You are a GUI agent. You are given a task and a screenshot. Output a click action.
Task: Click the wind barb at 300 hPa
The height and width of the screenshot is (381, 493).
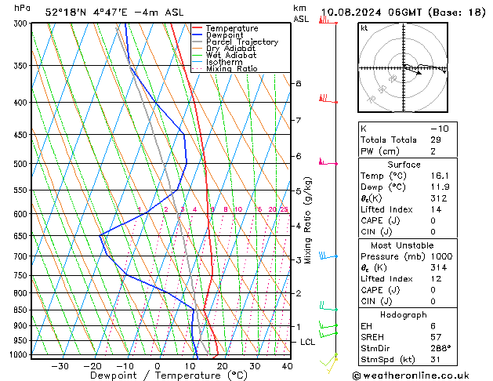[328, 20]
